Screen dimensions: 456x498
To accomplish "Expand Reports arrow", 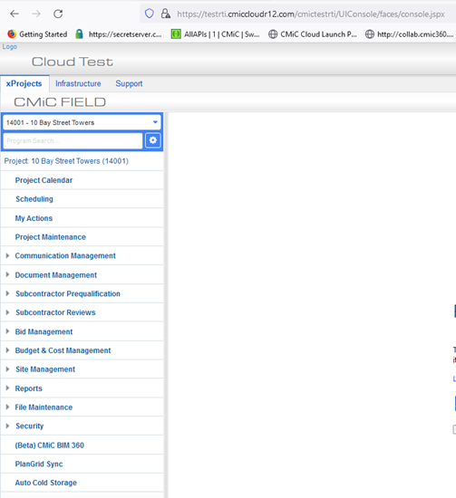I will point(7,388).
